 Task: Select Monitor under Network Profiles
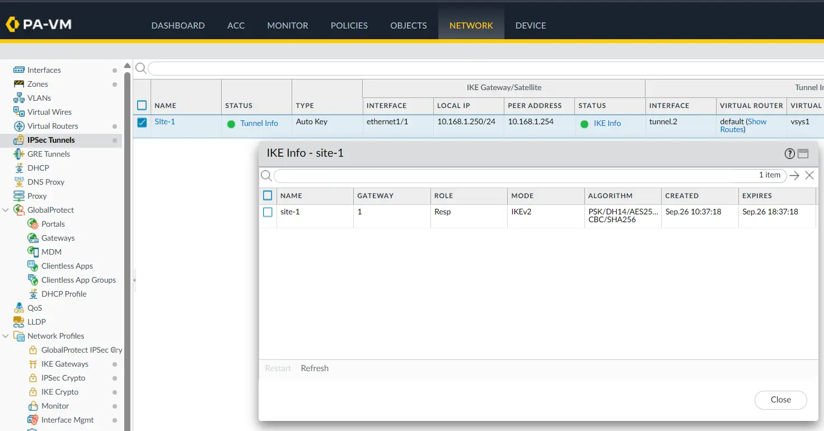pos(55,406)
